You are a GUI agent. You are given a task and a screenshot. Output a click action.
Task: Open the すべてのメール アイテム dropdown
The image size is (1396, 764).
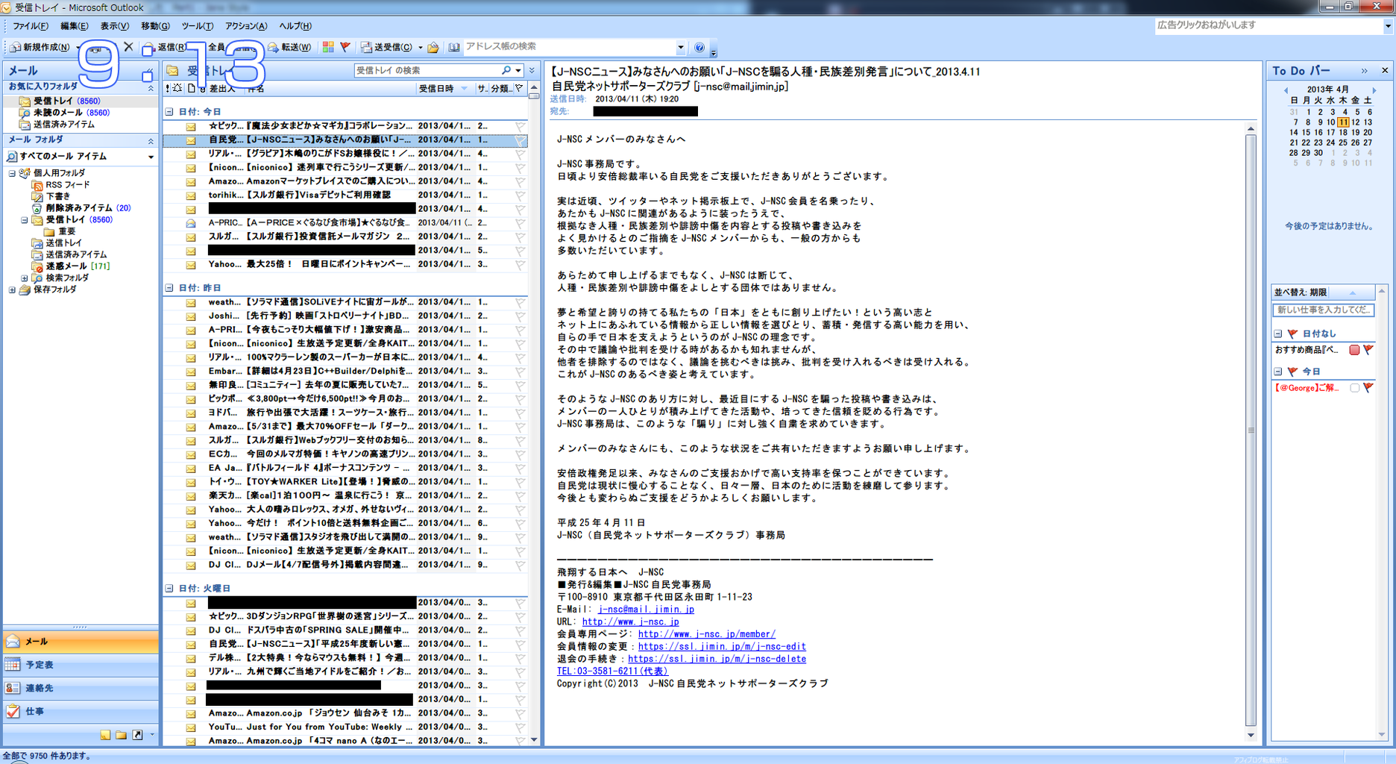click(151, 157)
